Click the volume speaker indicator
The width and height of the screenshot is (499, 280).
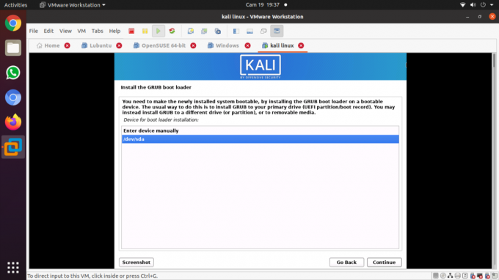[473, 5]
